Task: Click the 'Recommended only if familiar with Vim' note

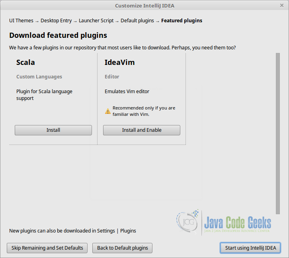Action: coord(144,111)
